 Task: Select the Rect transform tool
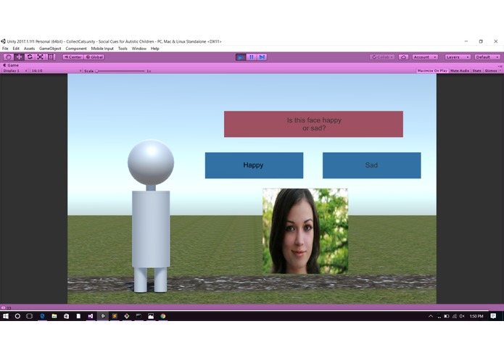(51, 57)
